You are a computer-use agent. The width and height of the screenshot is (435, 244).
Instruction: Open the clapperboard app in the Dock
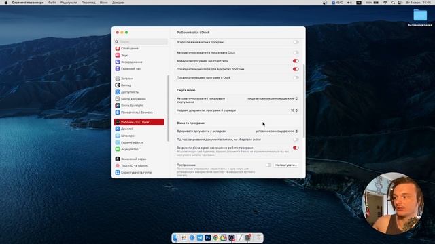point(224,238)
